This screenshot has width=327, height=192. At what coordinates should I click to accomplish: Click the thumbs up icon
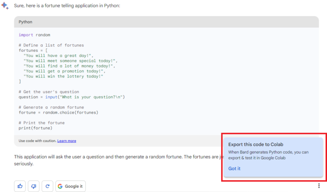point(20,186)
